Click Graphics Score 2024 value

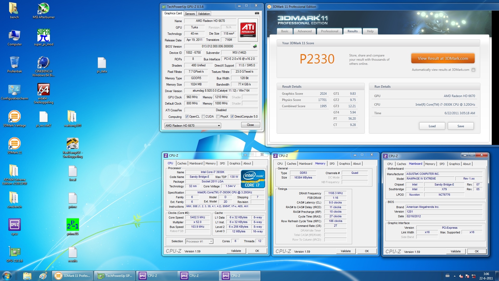click(x=323, y=94)
